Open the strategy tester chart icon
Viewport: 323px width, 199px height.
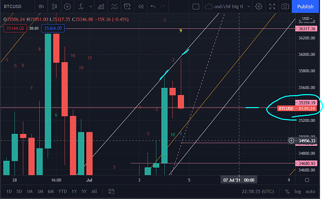point(114,7)
